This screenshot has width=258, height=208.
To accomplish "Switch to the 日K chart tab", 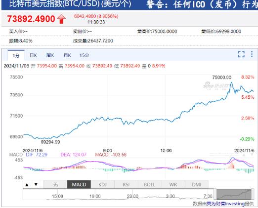I will pos(33,55).
